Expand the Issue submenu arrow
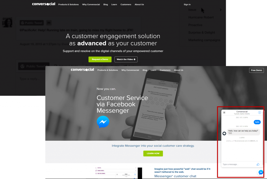Image resolution: width=267 pixels, height=179 pixels. click(x=221, y=10)
